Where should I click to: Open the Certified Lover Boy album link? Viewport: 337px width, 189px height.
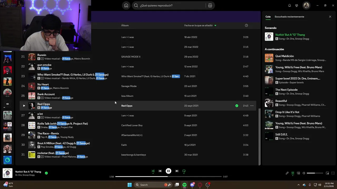pyautogui.click(x=132, y=125)
